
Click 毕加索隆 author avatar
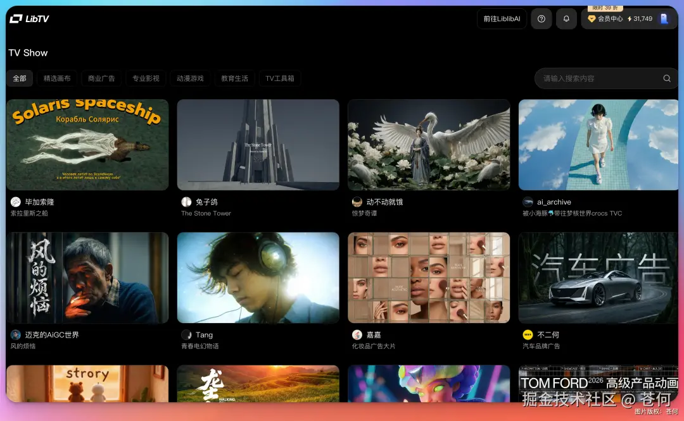coord(16,202)
